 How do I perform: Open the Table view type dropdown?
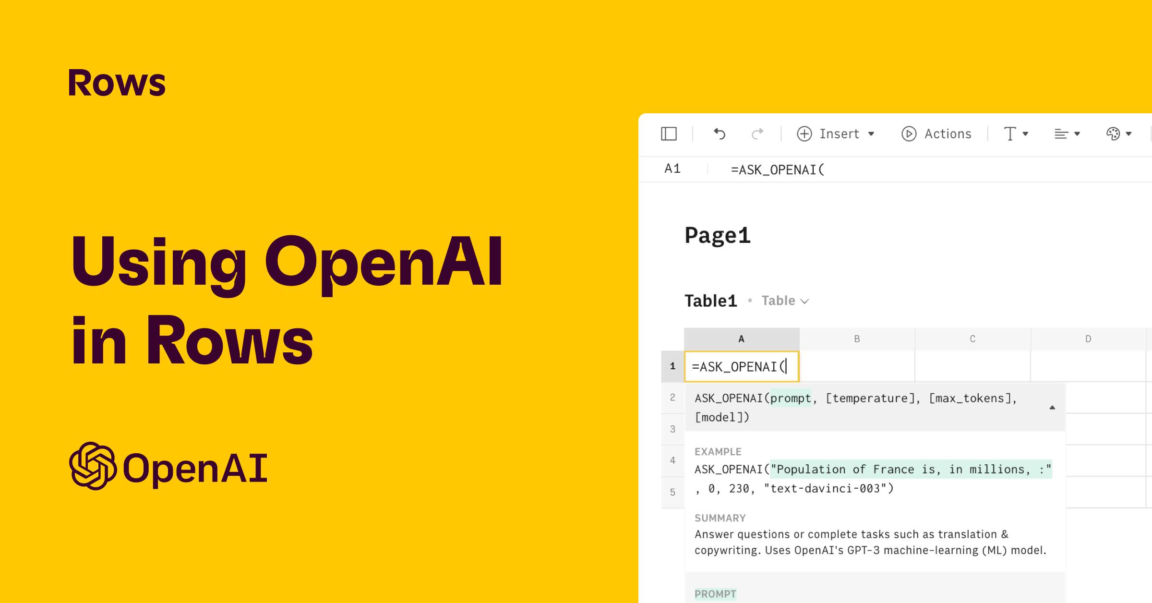tap(785, 301)
